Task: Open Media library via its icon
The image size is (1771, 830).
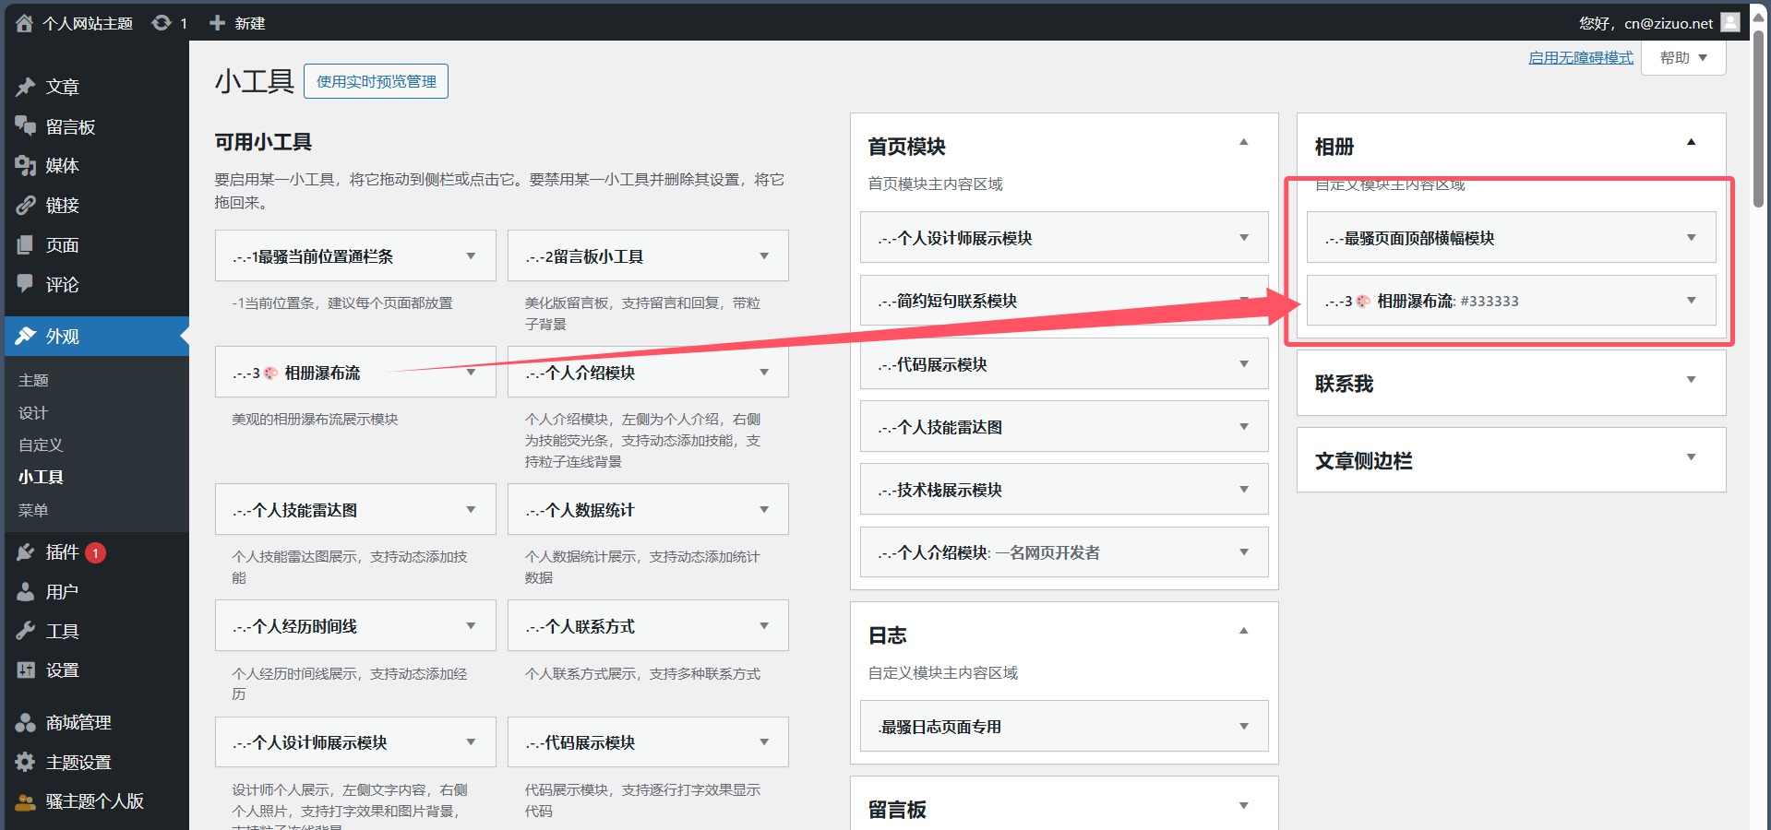Action: pos(26,166)
